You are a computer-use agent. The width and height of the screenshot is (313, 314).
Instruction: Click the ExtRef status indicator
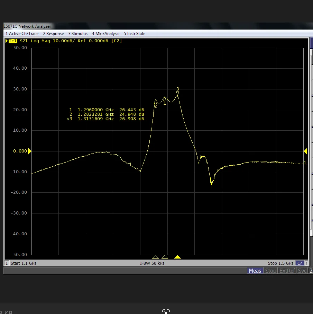[x=287, y=271]
